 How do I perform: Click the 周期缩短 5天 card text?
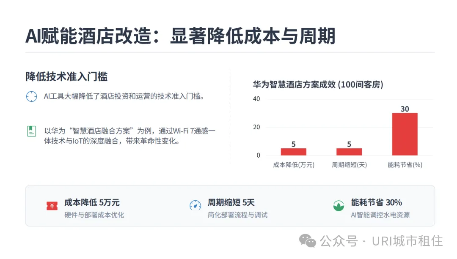click(231, 203)
